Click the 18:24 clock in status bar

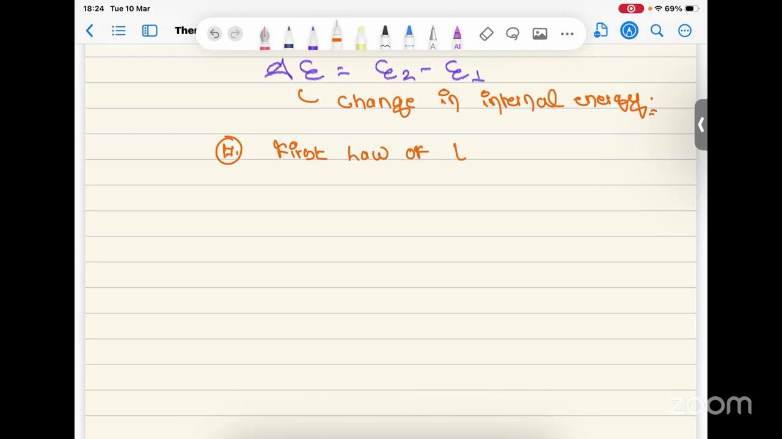tap(93, 9)
